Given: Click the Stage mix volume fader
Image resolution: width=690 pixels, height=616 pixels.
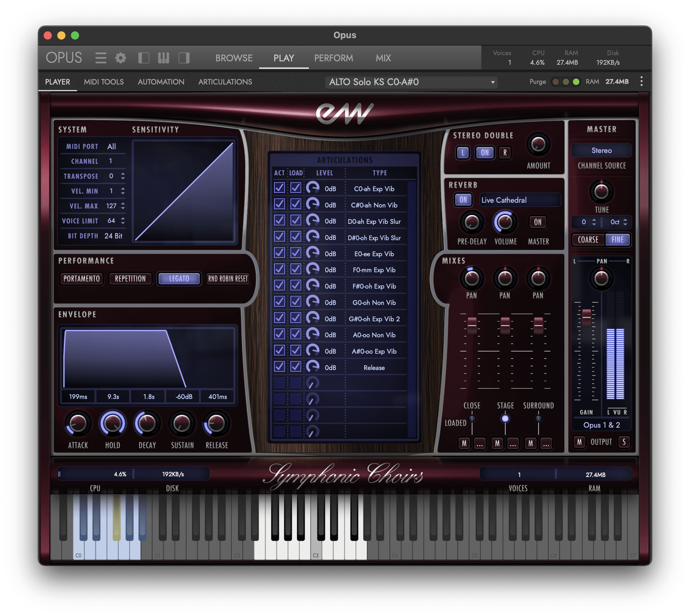Looking at the screenshot, I should coord(505,325).
